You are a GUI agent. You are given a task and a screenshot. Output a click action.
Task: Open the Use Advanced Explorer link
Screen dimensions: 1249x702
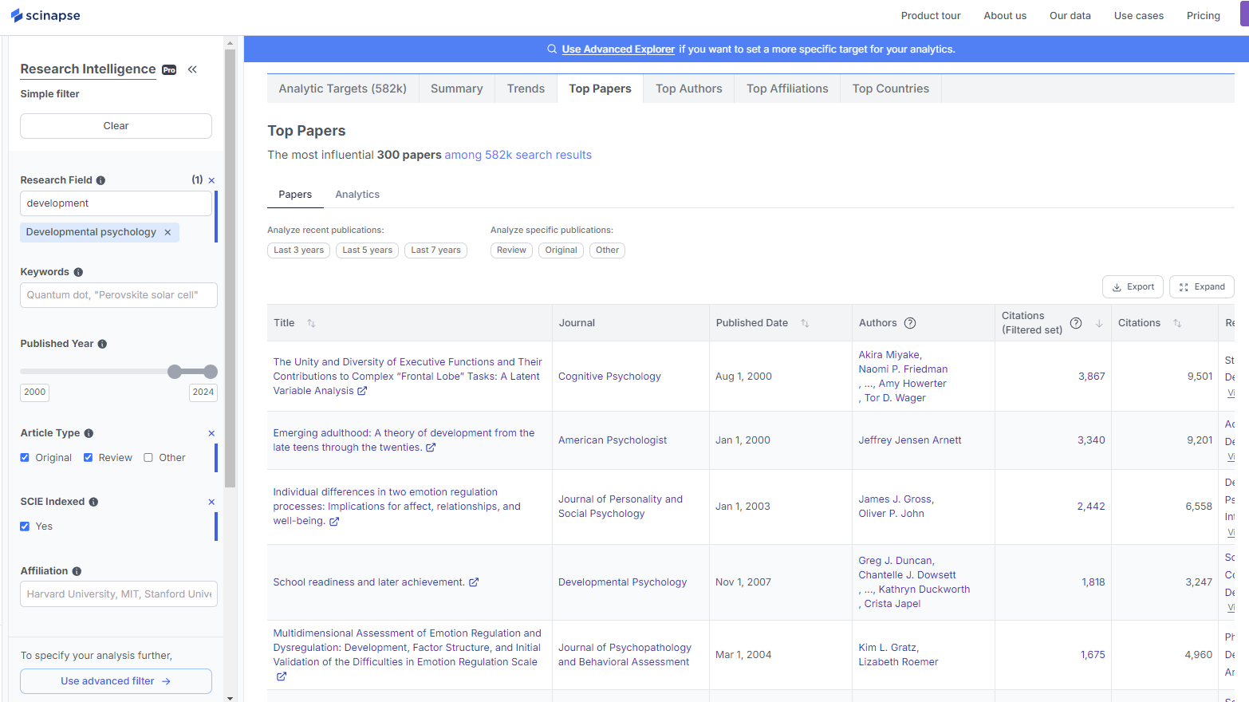[x=618, y=49]
